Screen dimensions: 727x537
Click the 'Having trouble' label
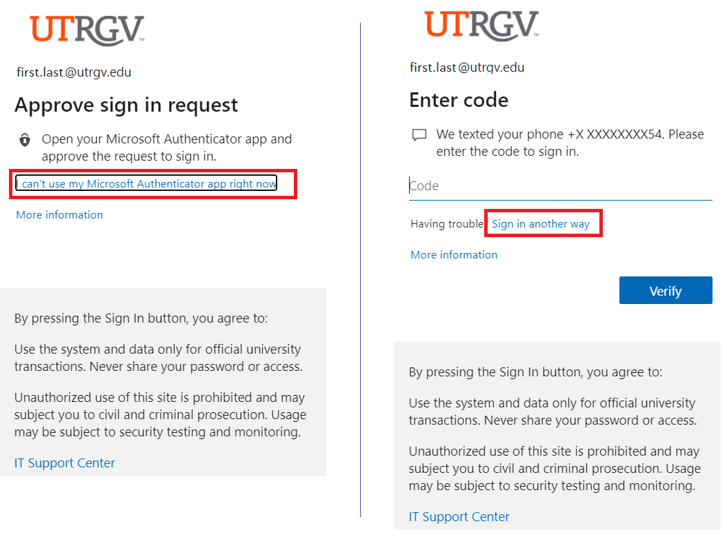[x=447, y=224]
